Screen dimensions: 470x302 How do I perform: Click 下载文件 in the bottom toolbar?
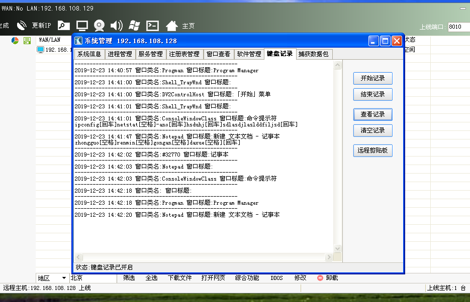click(179, 278)
